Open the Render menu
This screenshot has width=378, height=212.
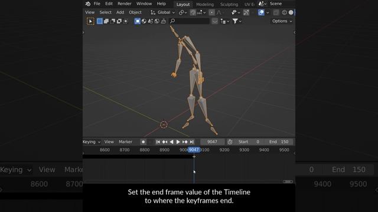click(x=125, y=4)
